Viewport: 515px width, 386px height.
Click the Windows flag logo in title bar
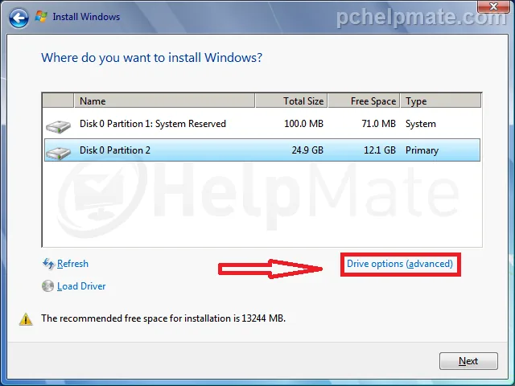(41, 17)
